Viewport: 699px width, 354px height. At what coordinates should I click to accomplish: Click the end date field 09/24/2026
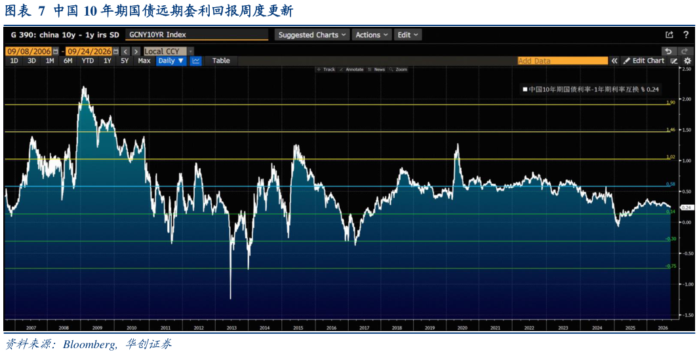(89, 51)
